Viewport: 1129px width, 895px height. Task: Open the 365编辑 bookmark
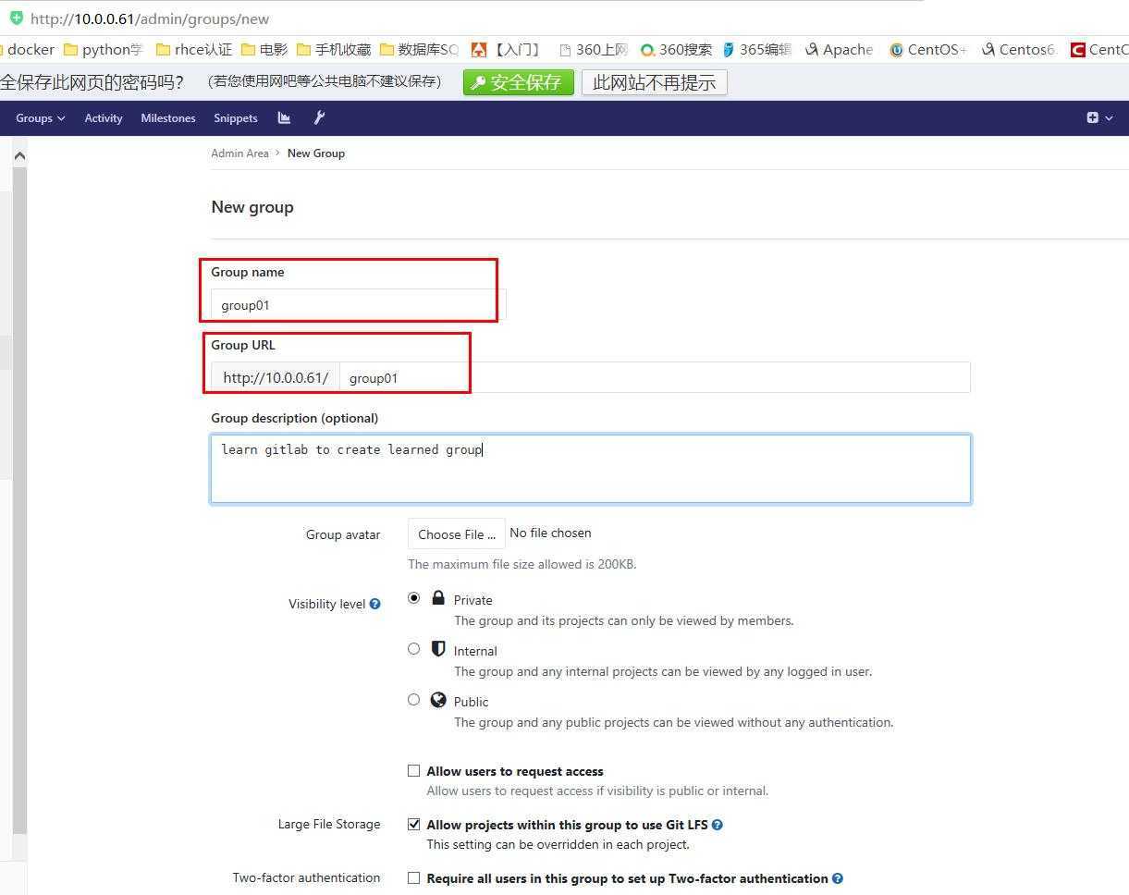[x=756, y=50]
